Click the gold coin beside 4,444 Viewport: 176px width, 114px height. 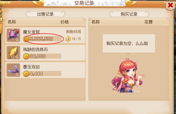point(26,74)
